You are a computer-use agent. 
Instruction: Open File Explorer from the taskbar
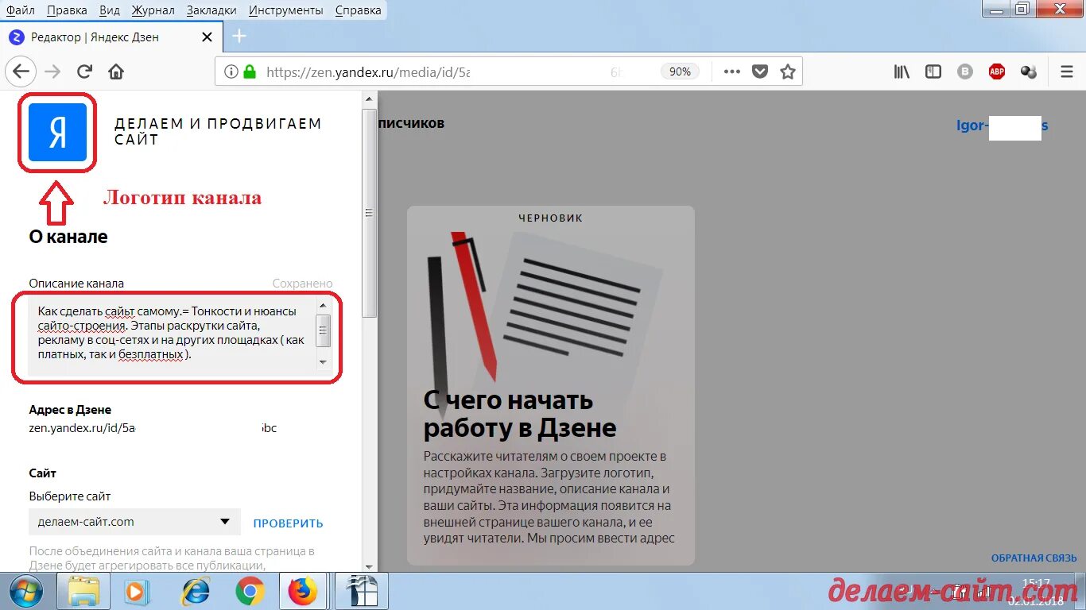(83, 592)
